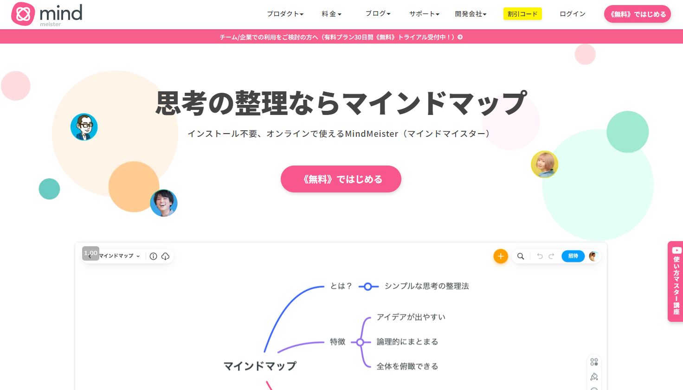Collapse the 特徴 branch node circle

click(x=360, y=342)
